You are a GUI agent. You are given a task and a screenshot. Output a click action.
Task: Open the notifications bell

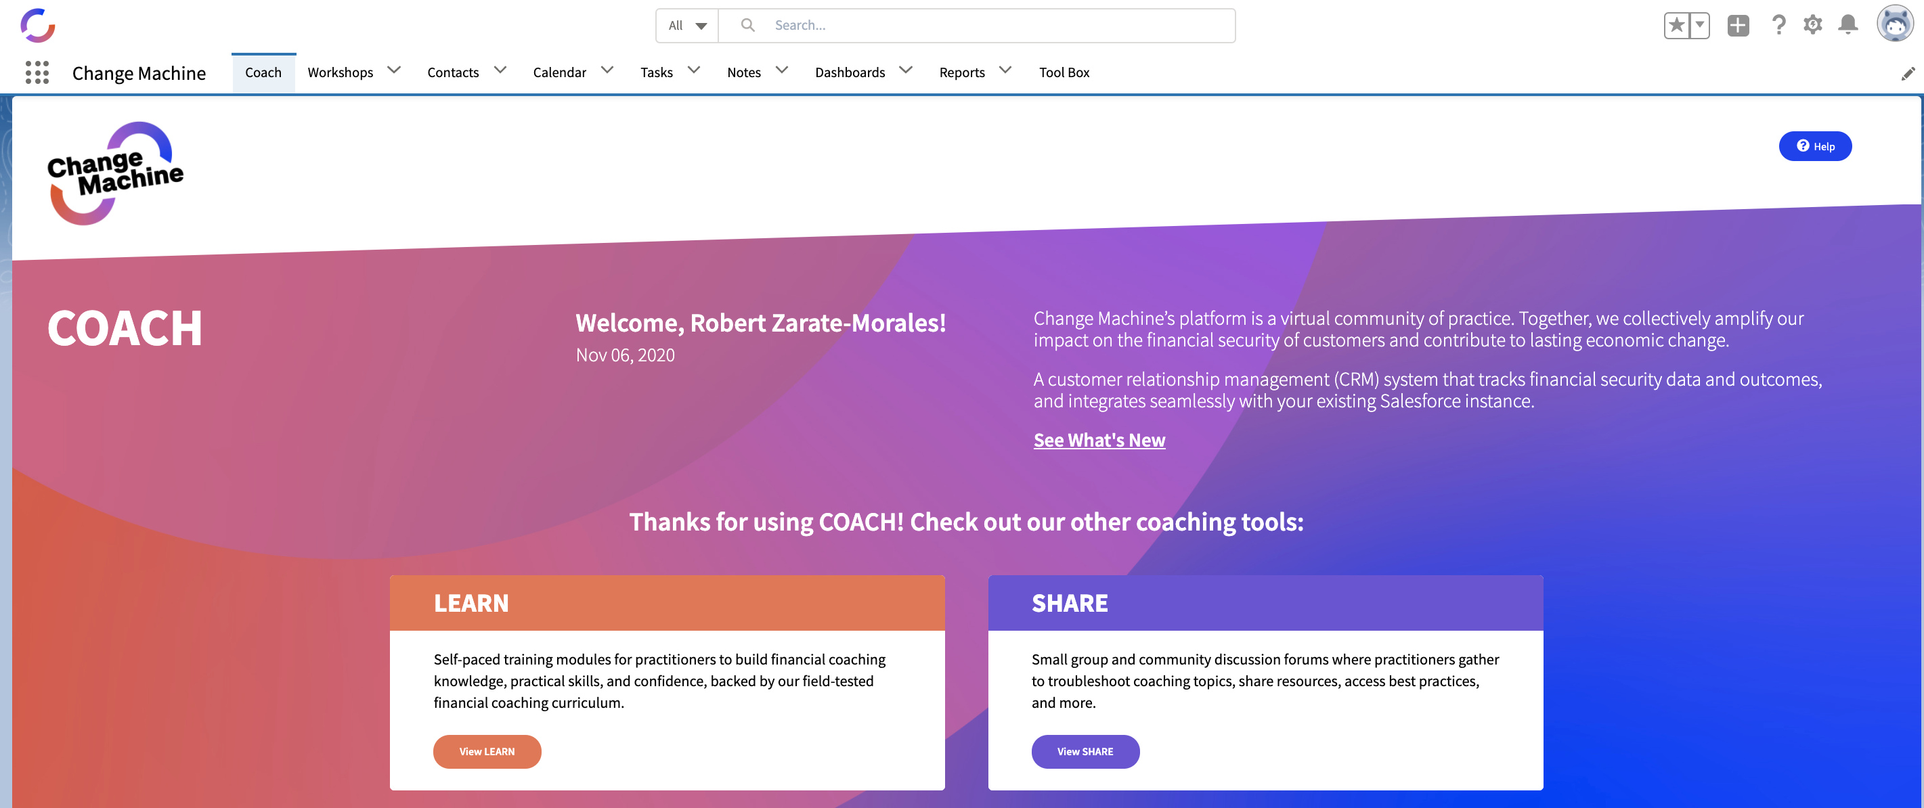(1848, 26)
